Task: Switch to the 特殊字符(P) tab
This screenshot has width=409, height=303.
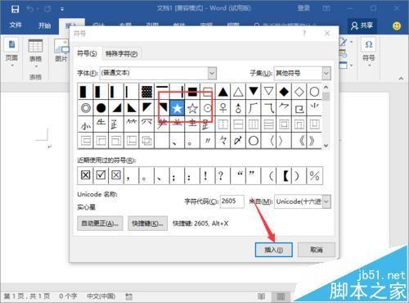Action: pos(122,54)
